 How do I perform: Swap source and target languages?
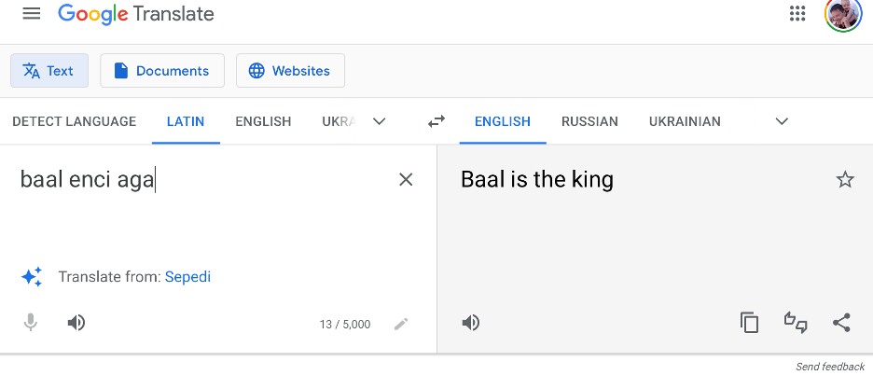[x=436, y=121]
